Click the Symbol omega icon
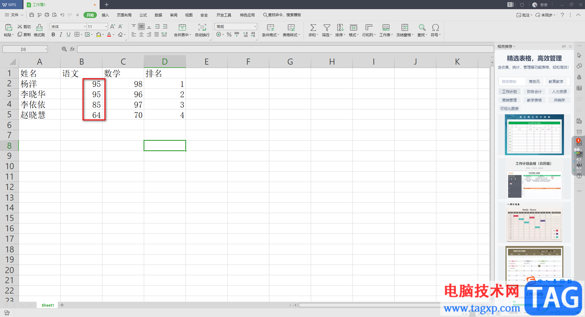Image resolution: width=585 pixels, height=317 pixels. [435, 28]
